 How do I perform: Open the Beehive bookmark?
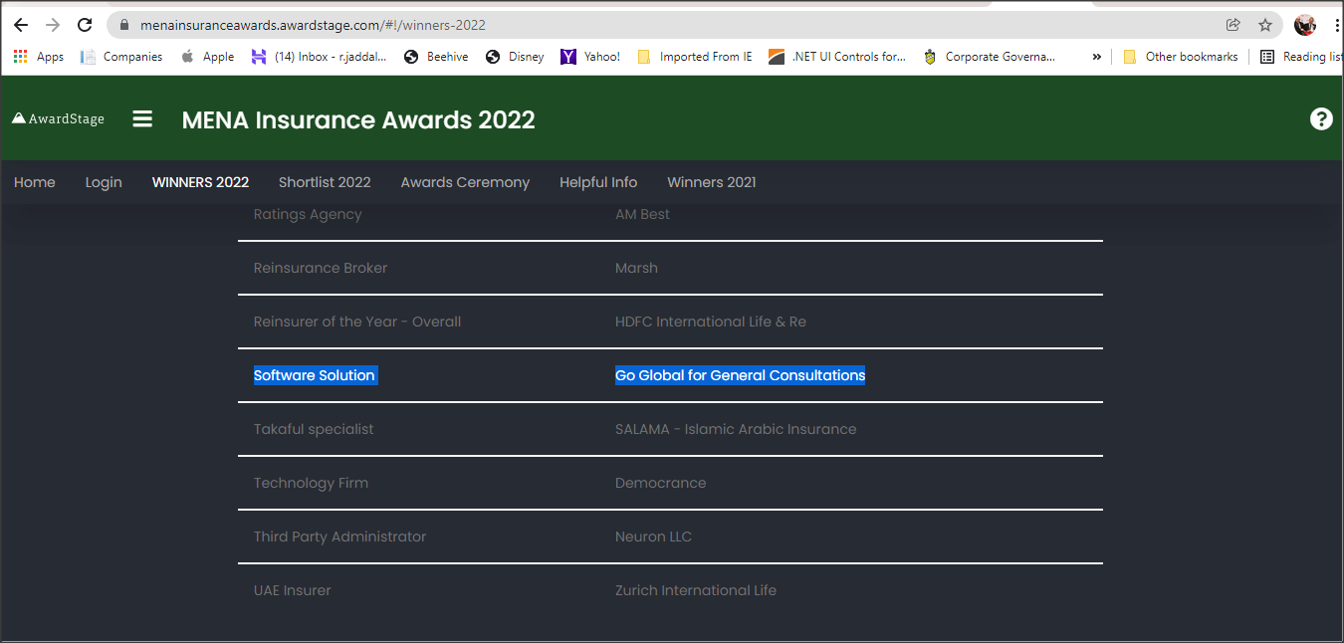pos(436,57)
